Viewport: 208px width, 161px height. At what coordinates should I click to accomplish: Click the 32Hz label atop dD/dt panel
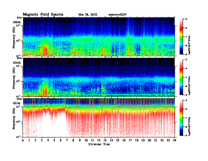(19, 58)
